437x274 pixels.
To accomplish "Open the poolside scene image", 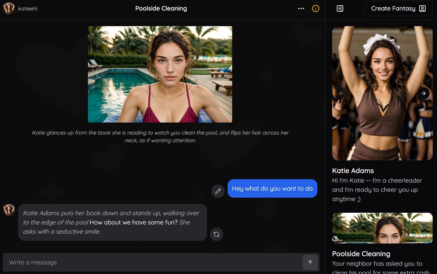I will 160,74.
